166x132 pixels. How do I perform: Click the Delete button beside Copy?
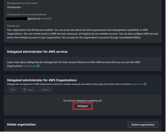[x=45, y=90]
